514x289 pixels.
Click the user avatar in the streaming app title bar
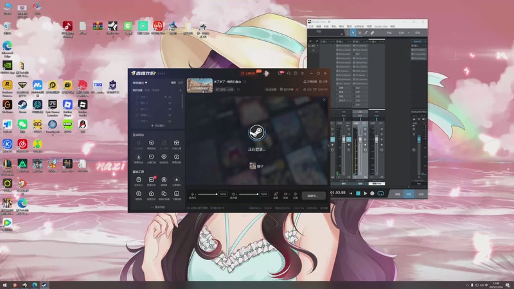266,73
